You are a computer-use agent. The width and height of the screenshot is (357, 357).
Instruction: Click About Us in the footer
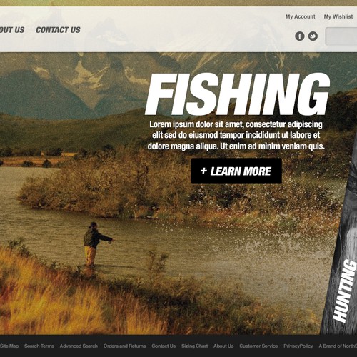223,346
